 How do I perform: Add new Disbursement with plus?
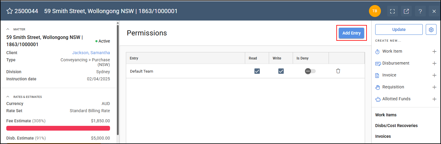(x=434, y=63)
